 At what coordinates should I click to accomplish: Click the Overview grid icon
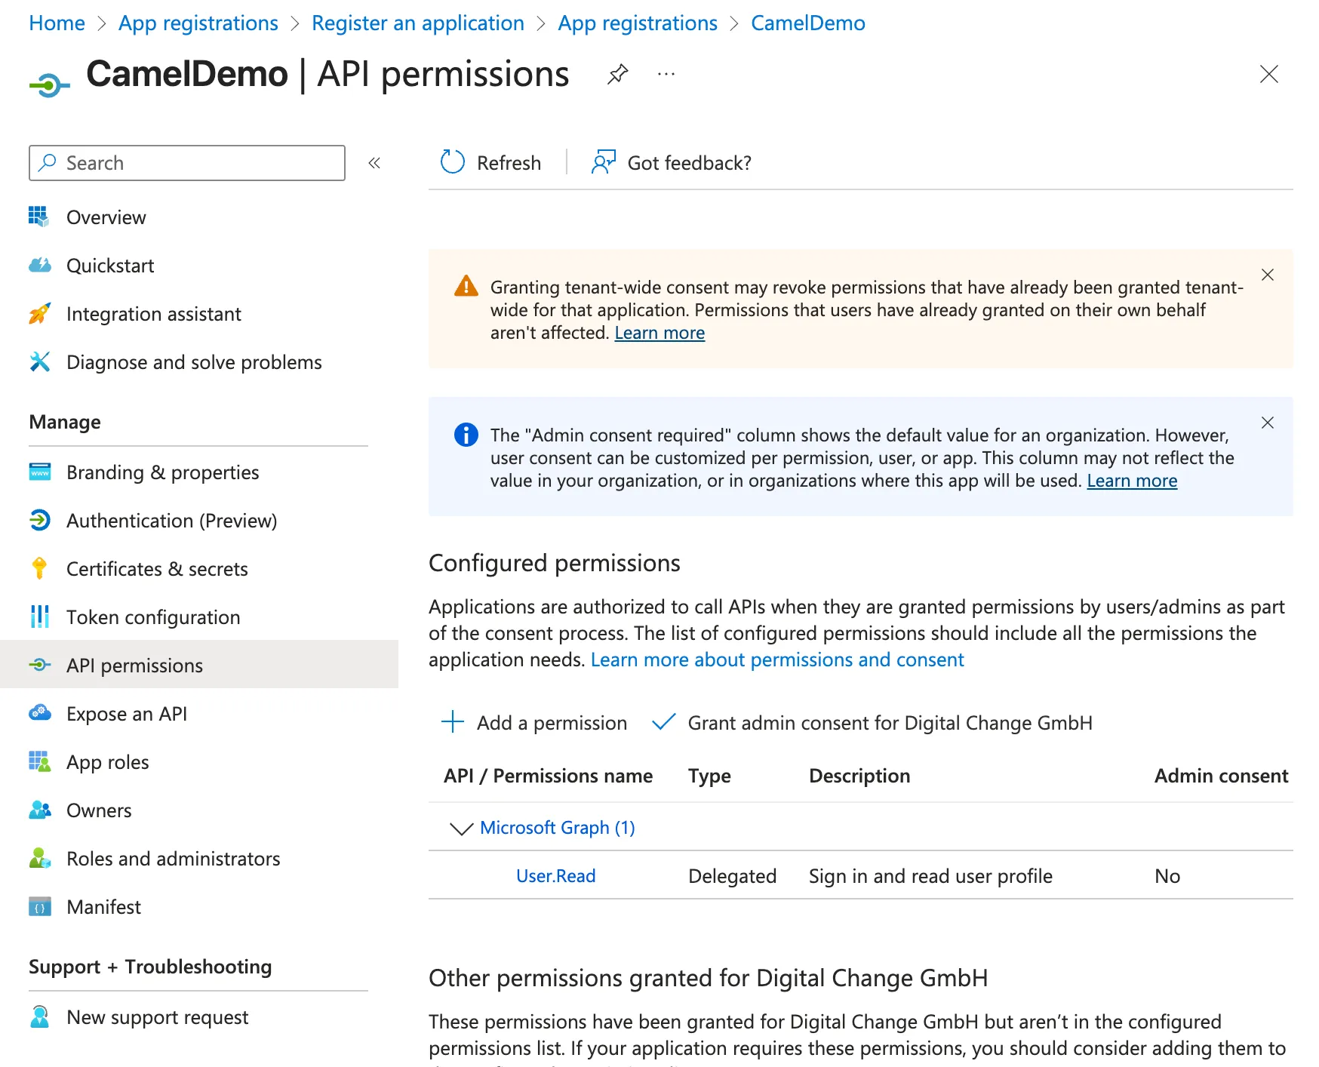point(39,217)
